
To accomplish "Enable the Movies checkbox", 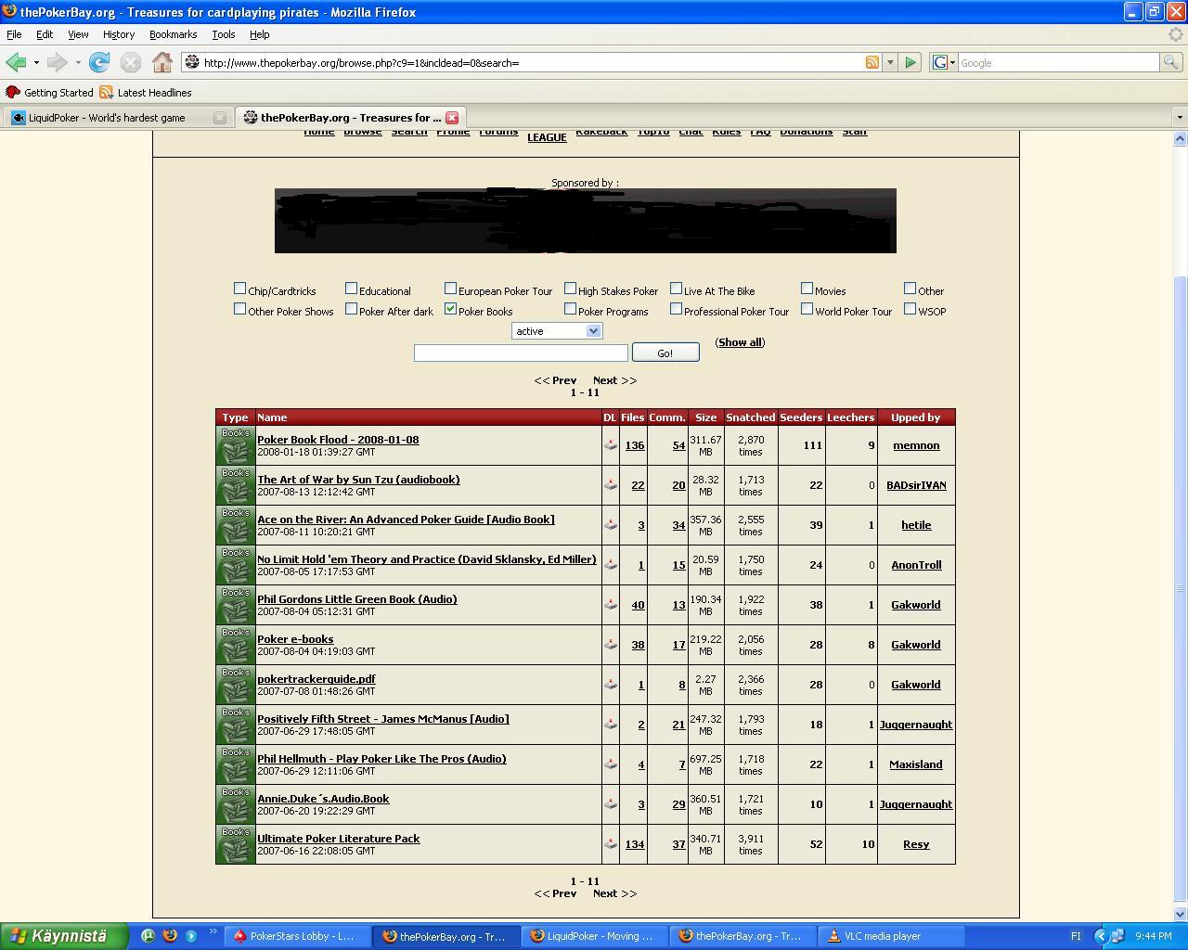I will [807, 289].
